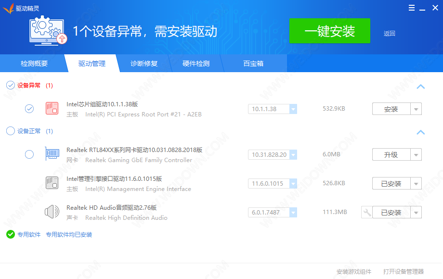Click the Intel chipset motherboard device icon

[52, 109]
